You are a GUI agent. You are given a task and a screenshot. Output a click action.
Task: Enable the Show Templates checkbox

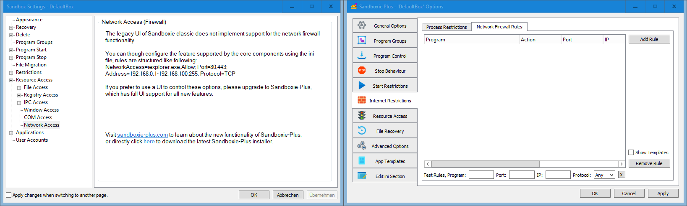pos(631,153)
